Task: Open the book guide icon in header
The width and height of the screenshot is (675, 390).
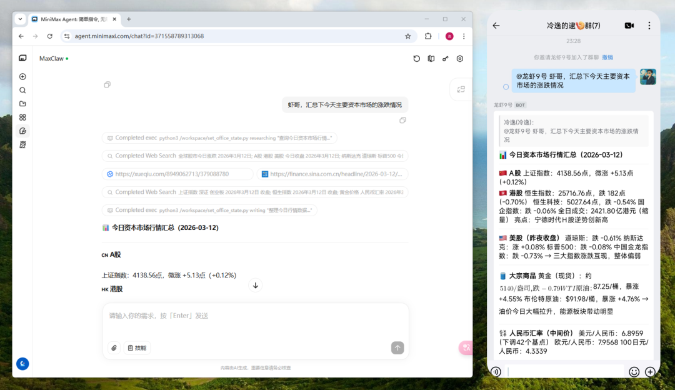Action: pyautogui.click(x=431, y=59)
